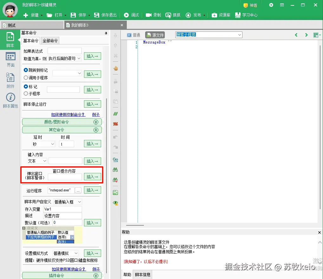This screenshot has width=323, height=279.
Task: Select the 帮助 bottom tab
Action: point(127,275)
